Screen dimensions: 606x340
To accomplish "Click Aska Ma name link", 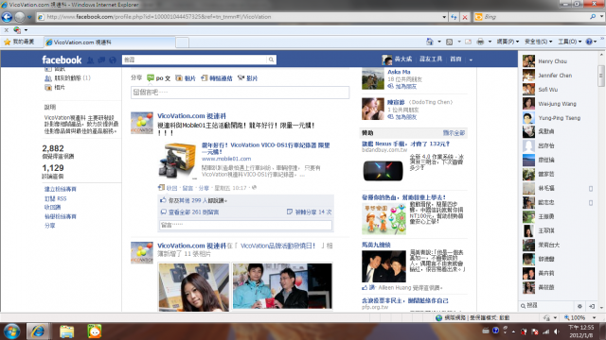I will click(x=399, y=72).
